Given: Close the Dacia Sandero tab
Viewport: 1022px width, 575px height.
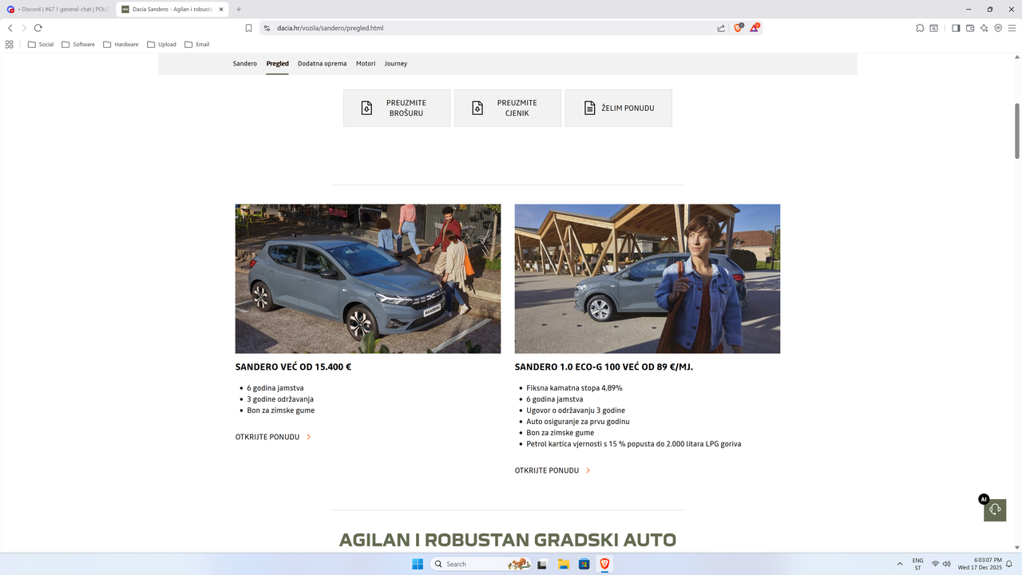Looking at the screenshot, I should [220, 10].
